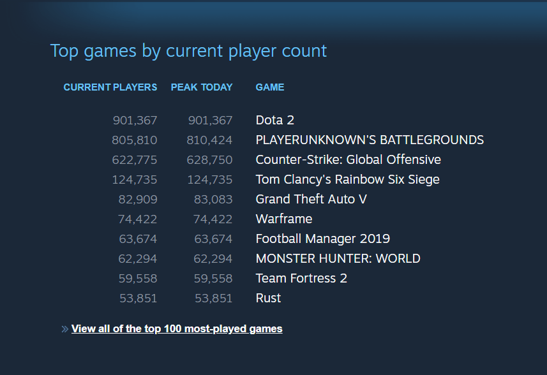Follow the top 100 most-played games link
This screenshot has width=547, height=375.
tap(177, 328)
